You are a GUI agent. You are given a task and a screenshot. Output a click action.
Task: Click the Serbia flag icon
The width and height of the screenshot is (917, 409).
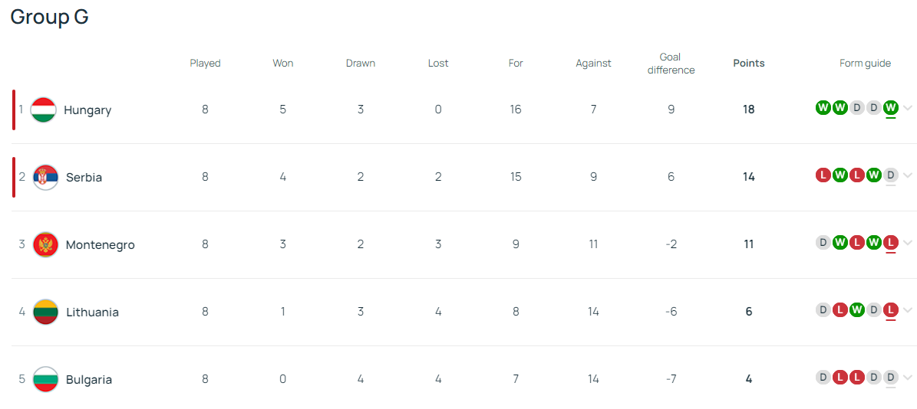pyautogui.click(x=45, y=178)
